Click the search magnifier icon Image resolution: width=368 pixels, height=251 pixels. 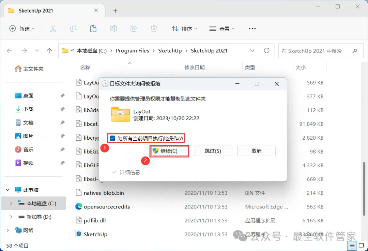[355, 51]
